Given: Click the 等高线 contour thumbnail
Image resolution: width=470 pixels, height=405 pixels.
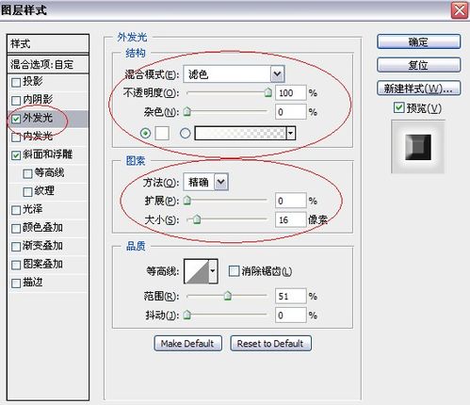Looking at the screenshot, I should 197,271.
